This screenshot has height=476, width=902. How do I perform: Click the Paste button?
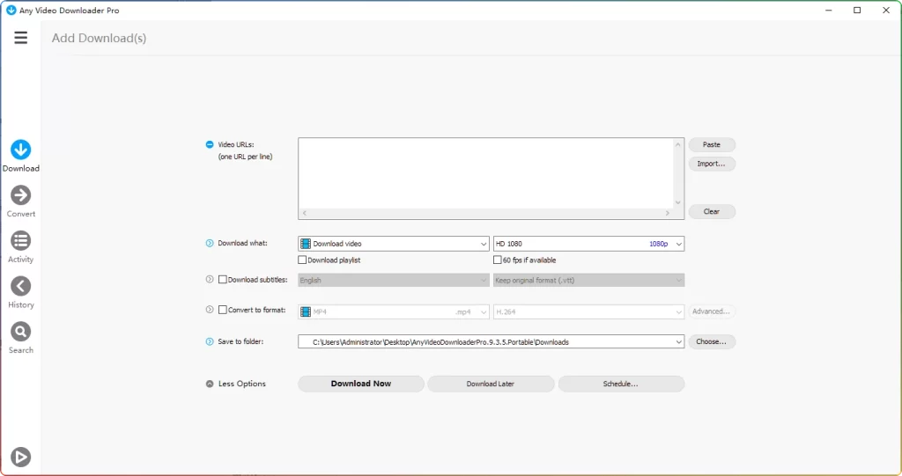click(712, 145)
